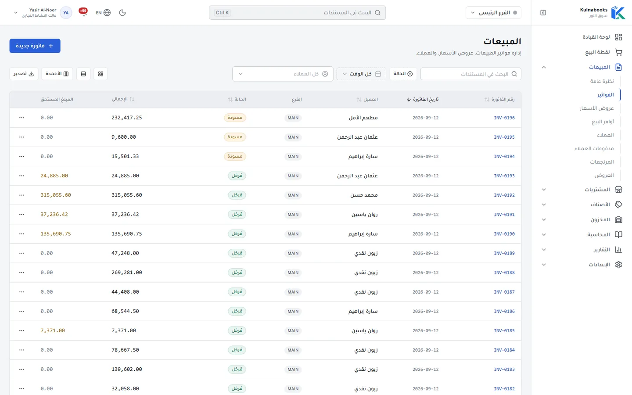The width and height of the screenshot is (632, 395).
Task: Select الفواتير submenu item
Action: (x=605, y=95)
